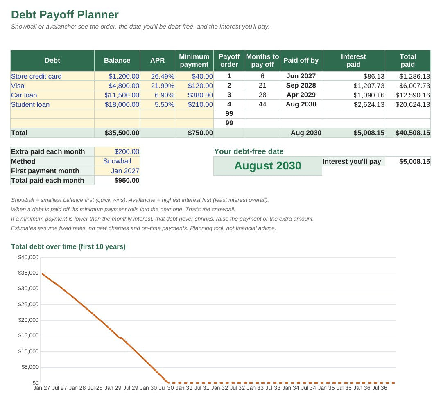
Task: Click the Jul 30 axis label on chart
Action: pos(166,388)
